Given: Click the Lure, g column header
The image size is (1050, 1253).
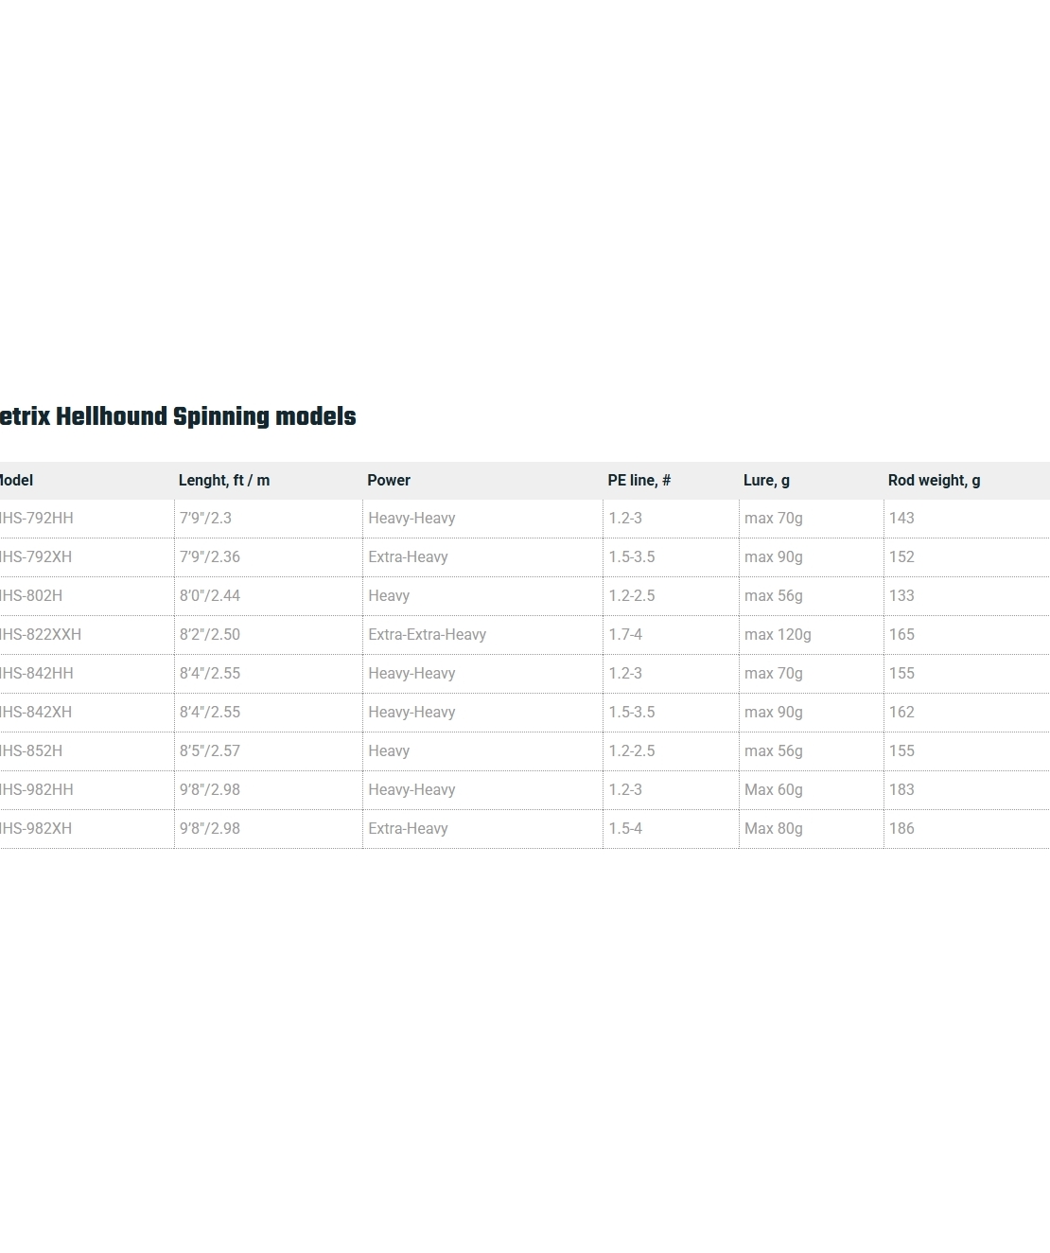Looking at the screenshot, I should (766, 481).
